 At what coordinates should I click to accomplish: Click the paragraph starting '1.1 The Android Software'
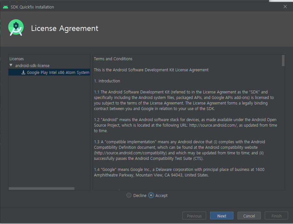184,100
